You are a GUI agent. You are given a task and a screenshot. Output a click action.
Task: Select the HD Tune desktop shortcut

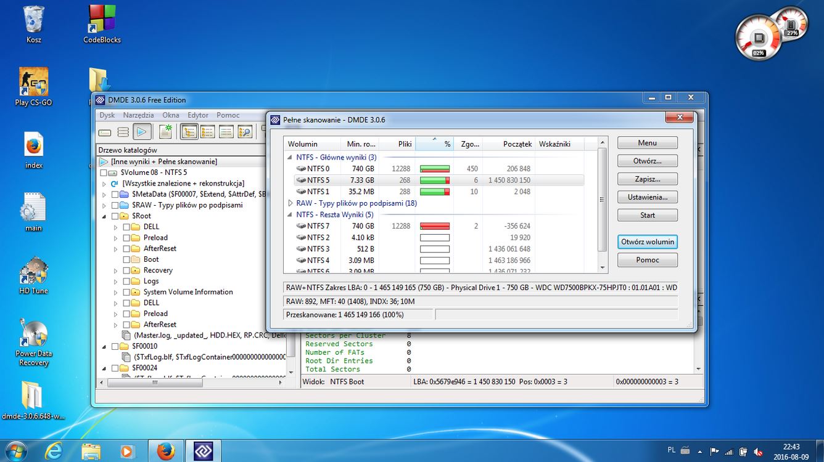click(33, 275)
